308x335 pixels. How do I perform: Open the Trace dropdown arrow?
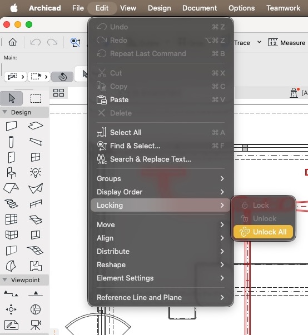(259, 42)
